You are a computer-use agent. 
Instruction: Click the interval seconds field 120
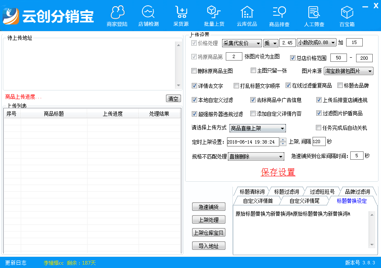click(x=319, y=141)
